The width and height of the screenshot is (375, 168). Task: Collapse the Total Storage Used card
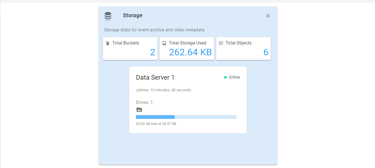click(x=187, y=48)
